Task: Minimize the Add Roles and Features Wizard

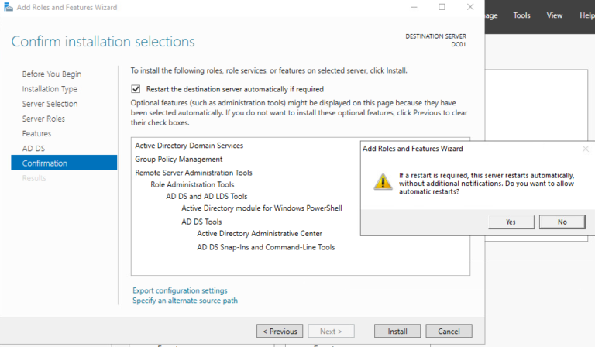Action: (x=413, y=7)
